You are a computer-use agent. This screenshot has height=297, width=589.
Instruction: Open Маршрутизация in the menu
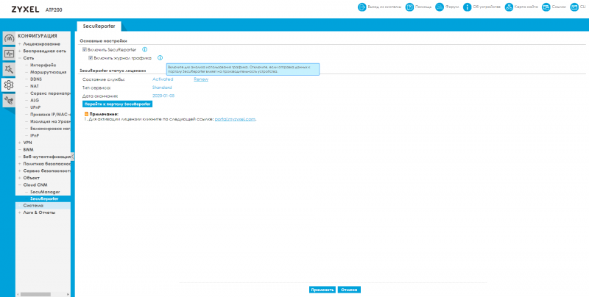[x=49, y=72]
